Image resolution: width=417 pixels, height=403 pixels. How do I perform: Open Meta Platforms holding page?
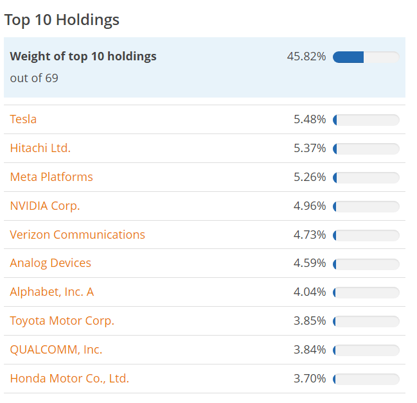[x=51, y=177]
